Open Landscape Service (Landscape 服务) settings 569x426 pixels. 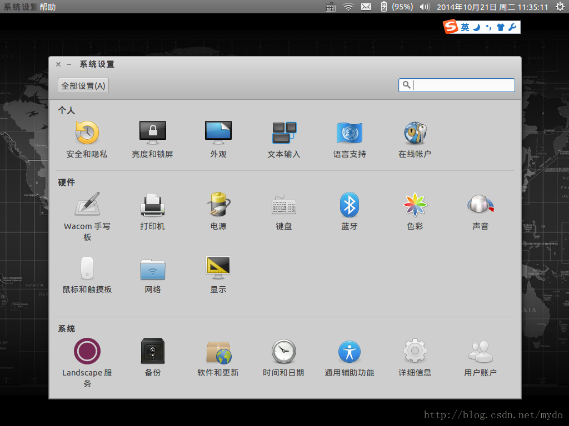(87, 363)
